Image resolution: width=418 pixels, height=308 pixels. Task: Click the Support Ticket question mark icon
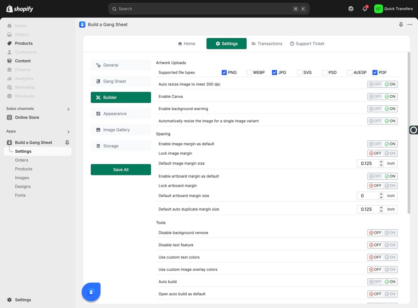tap(292, 44)
